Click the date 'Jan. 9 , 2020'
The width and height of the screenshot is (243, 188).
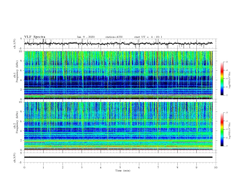[x=86, y=37]
